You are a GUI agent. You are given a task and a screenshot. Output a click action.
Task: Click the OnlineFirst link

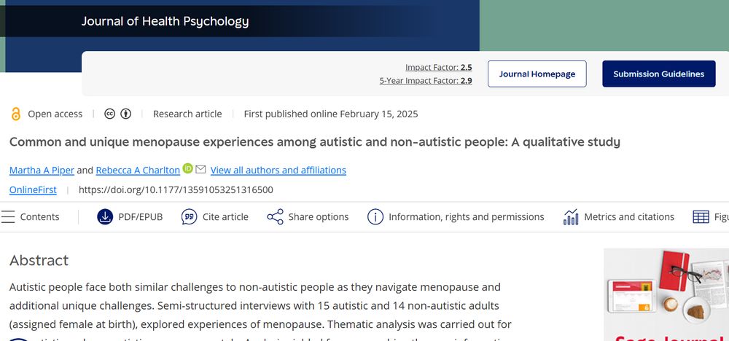33,189
